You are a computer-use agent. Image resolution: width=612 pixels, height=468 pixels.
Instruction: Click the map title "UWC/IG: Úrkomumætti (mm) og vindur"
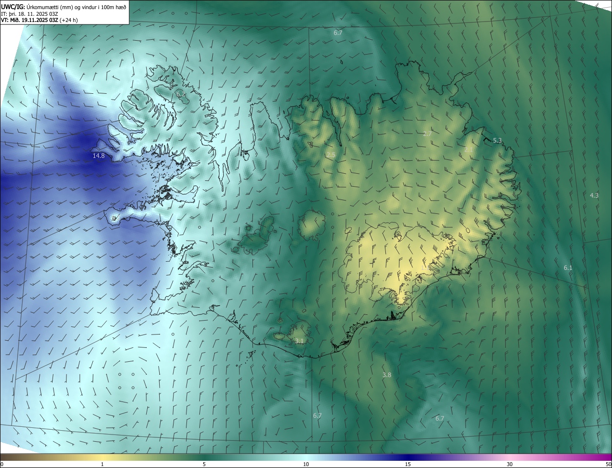click(x=64, y=6)
